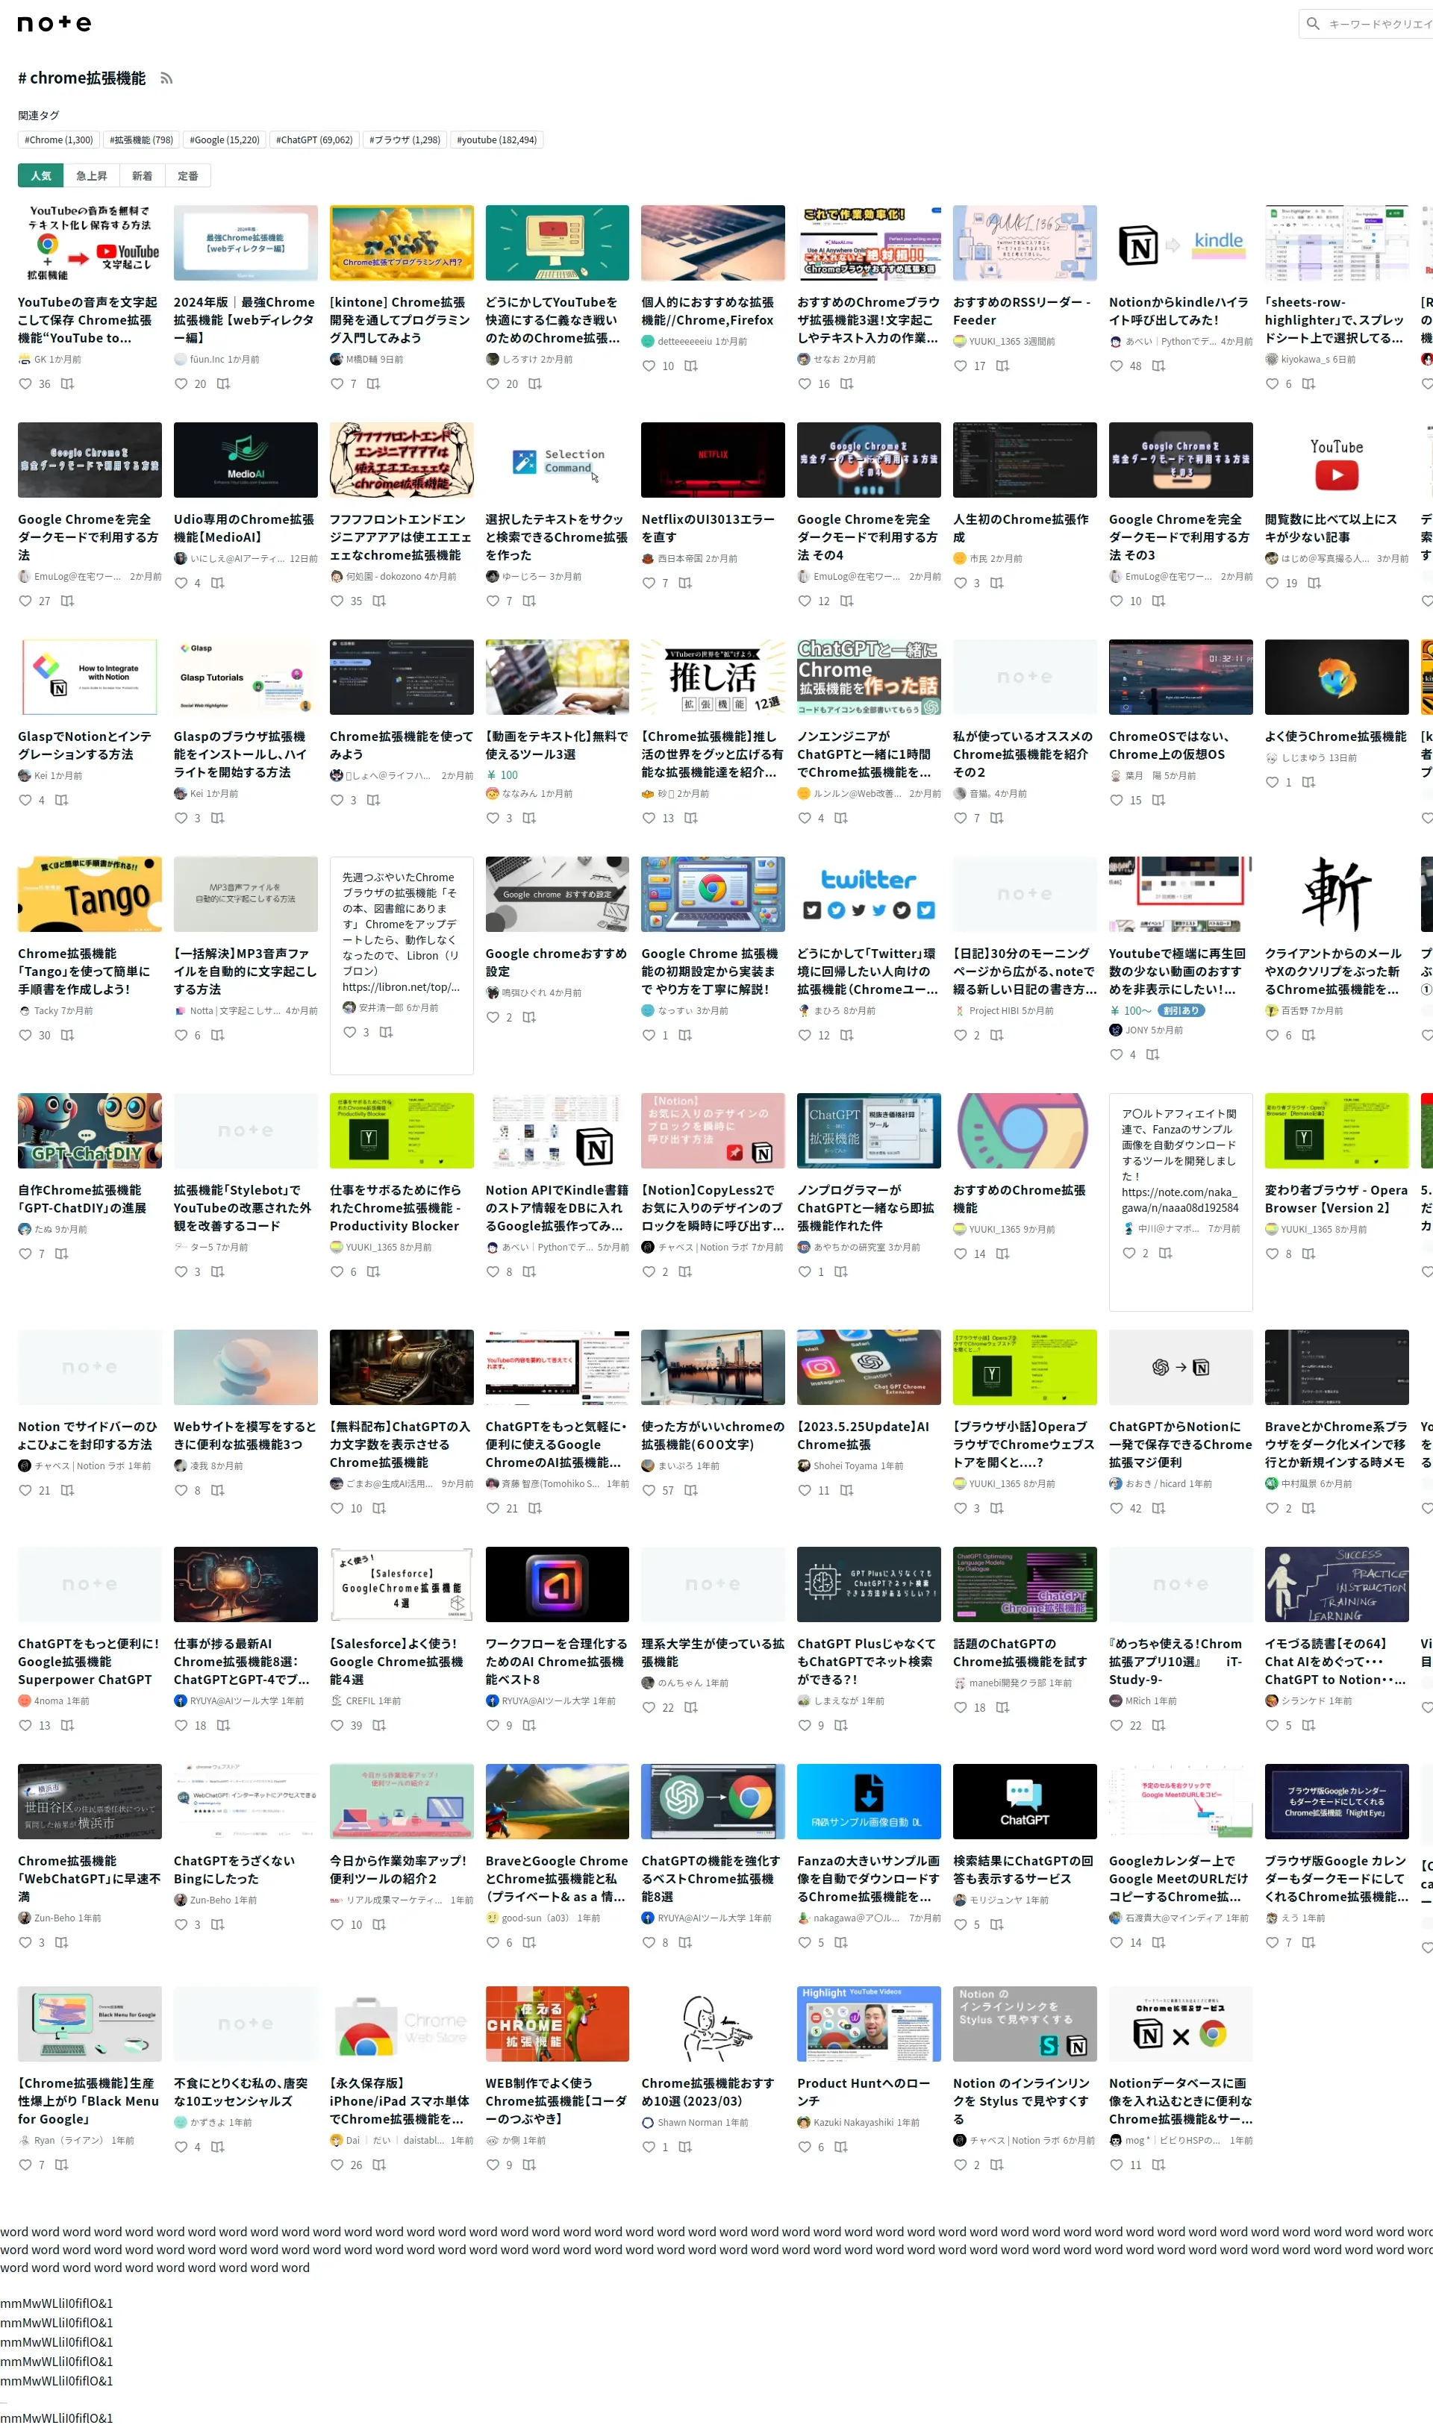Viewport: 1433px width, 2428px height.
Task: Open the libron.net link text article
Action: [401, 933]
